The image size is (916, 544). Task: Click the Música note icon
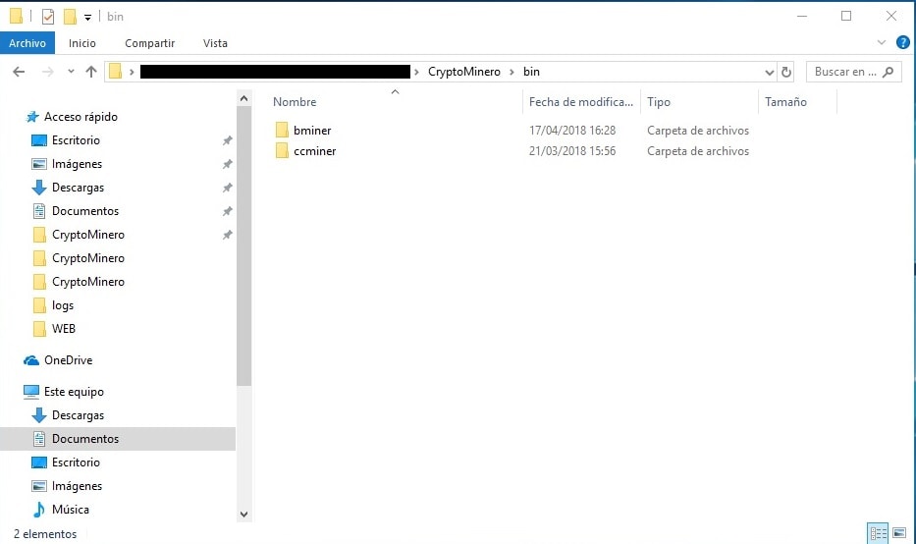click(x=38, y=510)
